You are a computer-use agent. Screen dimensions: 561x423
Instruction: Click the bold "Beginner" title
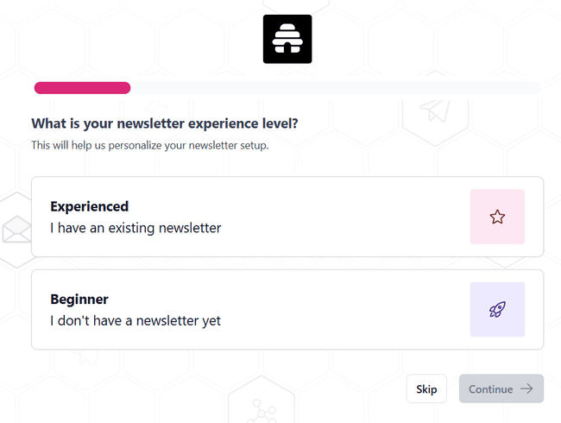coord(79,300)
